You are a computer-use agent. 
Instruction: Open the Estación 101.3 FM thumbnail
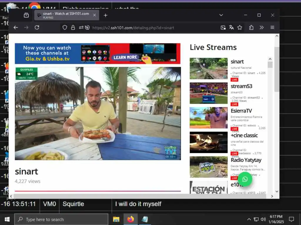pos(208,187)
